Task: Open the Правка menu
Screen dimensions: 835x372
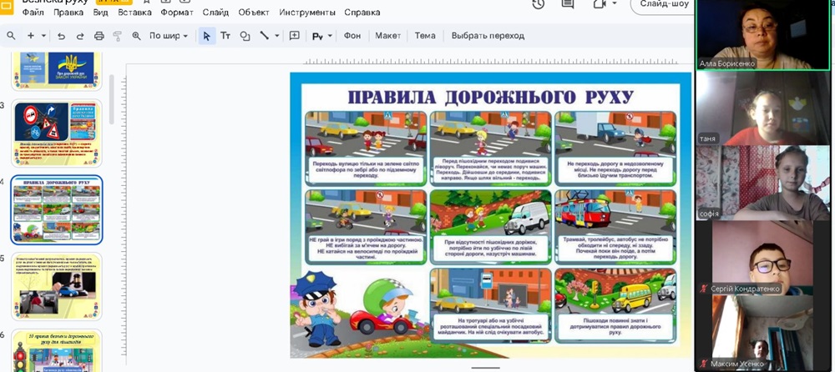Action: (x=68, y=13)
